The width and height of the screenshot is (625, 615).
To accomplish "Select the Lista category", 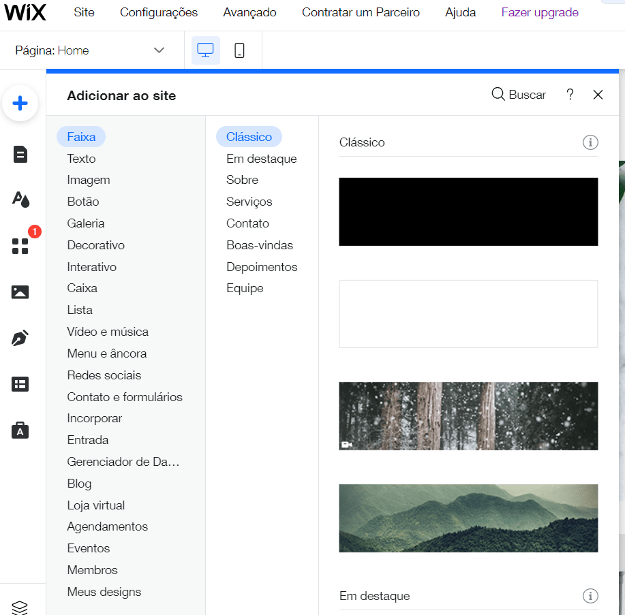I will (80, 310).
